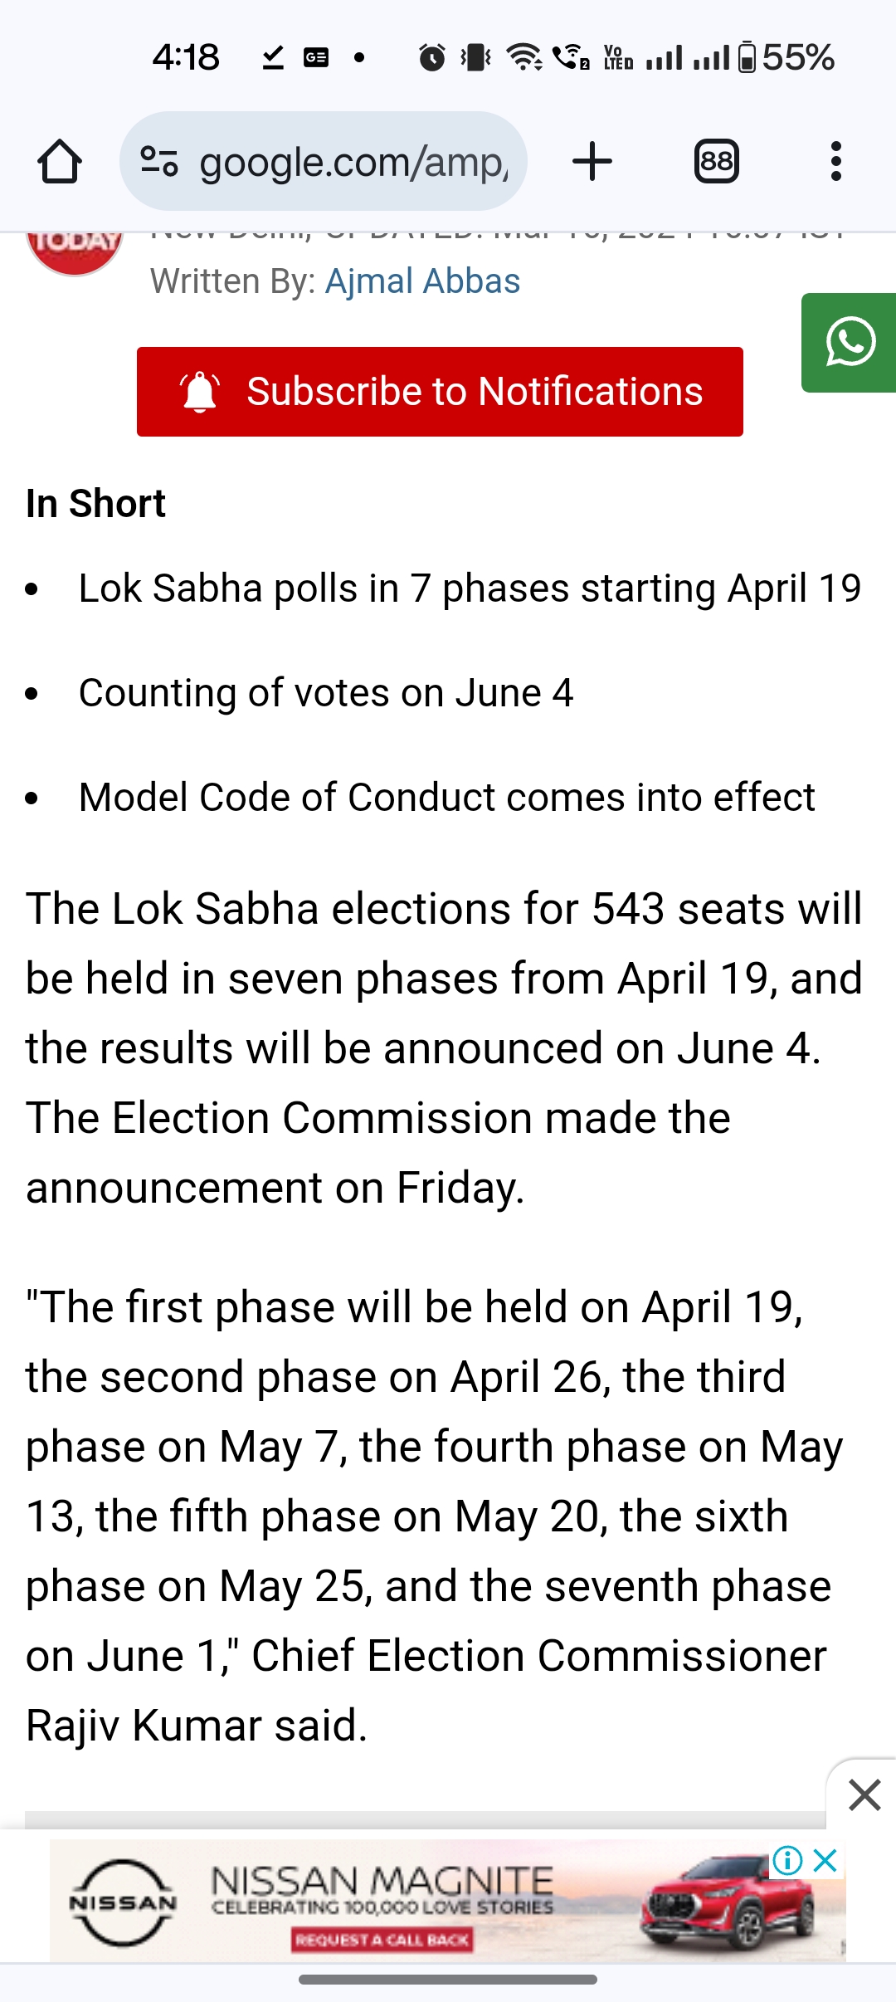Open a new tab with plus icon
This screenshot has height=2002, width=896.
592,161
